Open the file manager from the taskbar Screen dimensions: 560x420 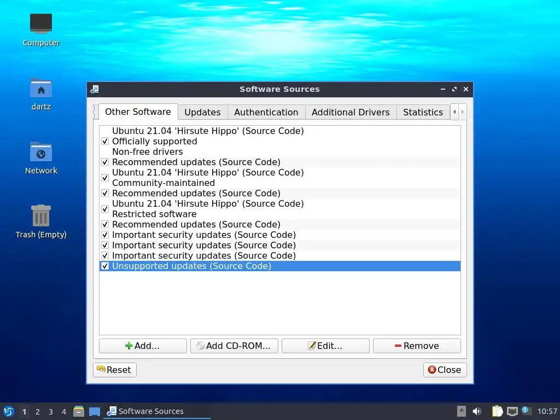(x=79, y=411)
